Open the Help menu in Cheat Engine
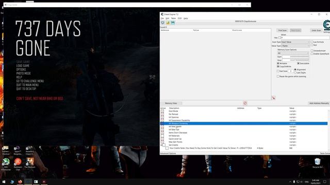The image size is (330, 185). click(186, 18)
